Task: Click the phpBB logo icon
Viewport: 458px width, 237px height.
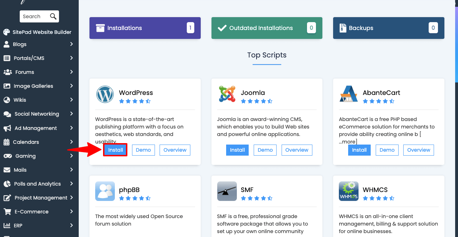Action: (x=105, y=191)
